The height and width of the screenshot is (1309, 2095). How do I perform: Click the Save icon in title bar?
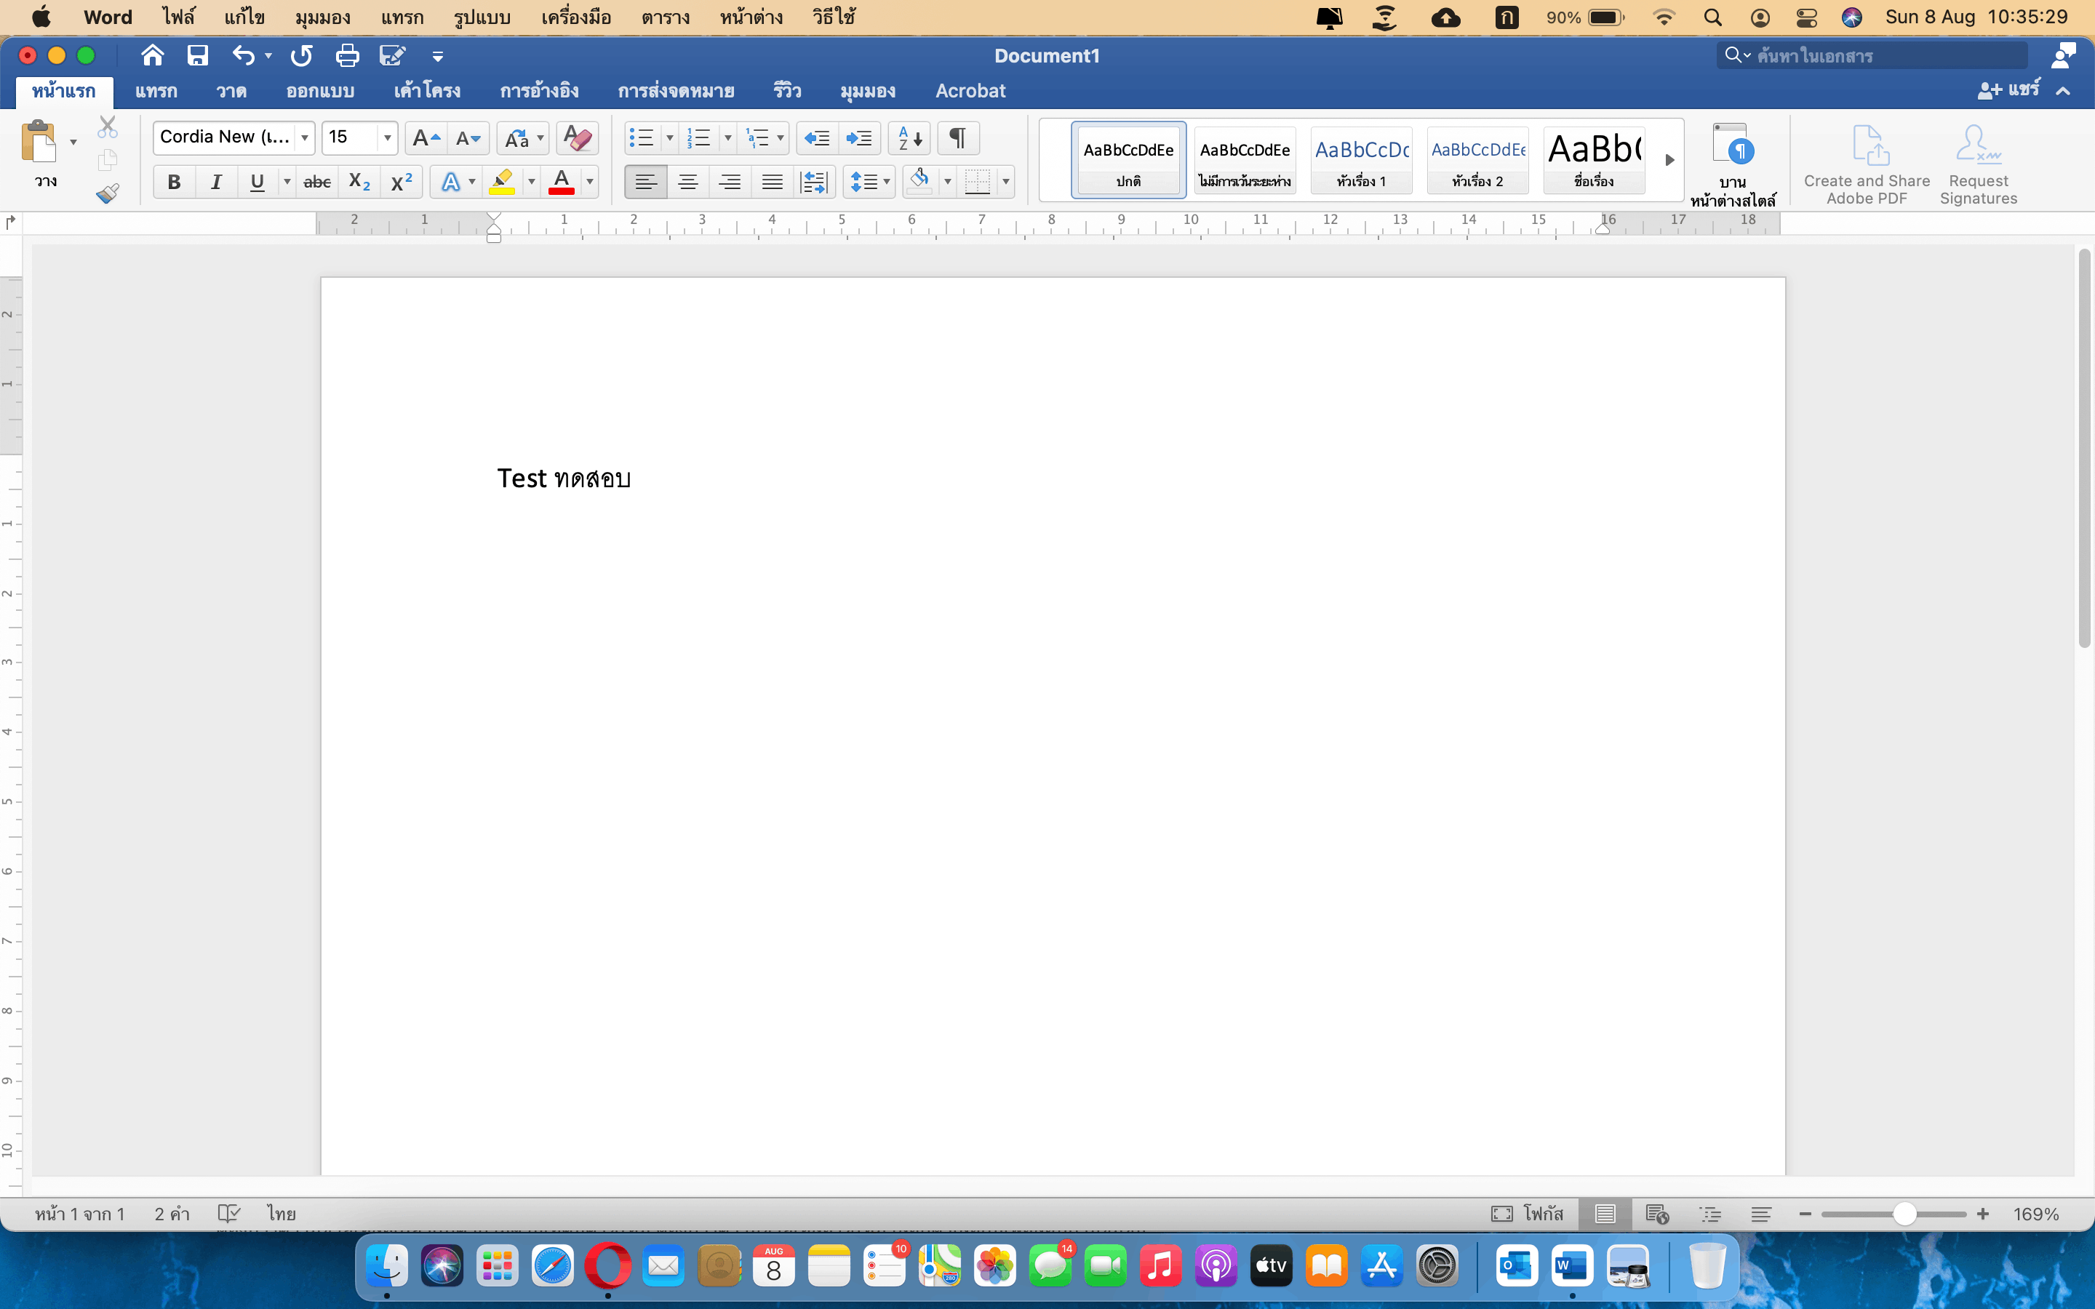click(x=197, y=56)
